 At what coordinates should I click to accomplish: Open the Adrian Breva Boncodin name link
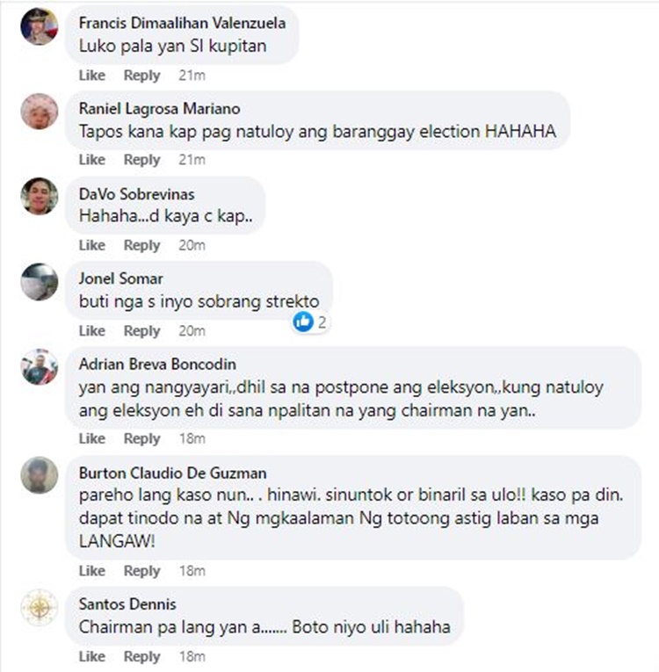[x=157, y=365]
